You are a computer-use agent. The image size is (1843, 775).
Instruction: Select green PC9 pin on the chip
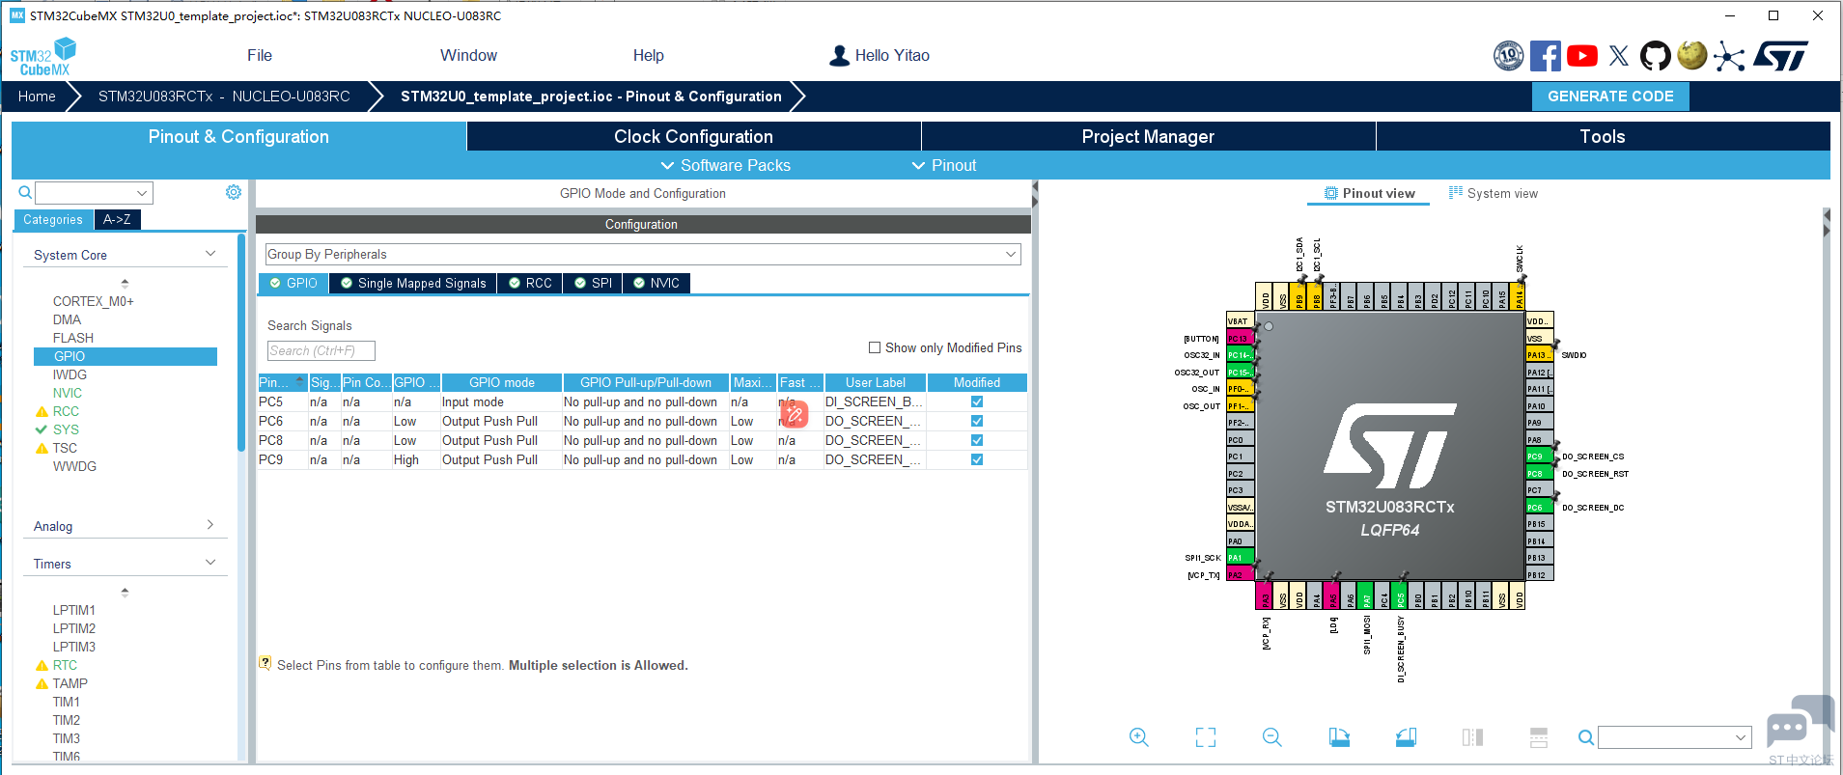point(1539,457)
